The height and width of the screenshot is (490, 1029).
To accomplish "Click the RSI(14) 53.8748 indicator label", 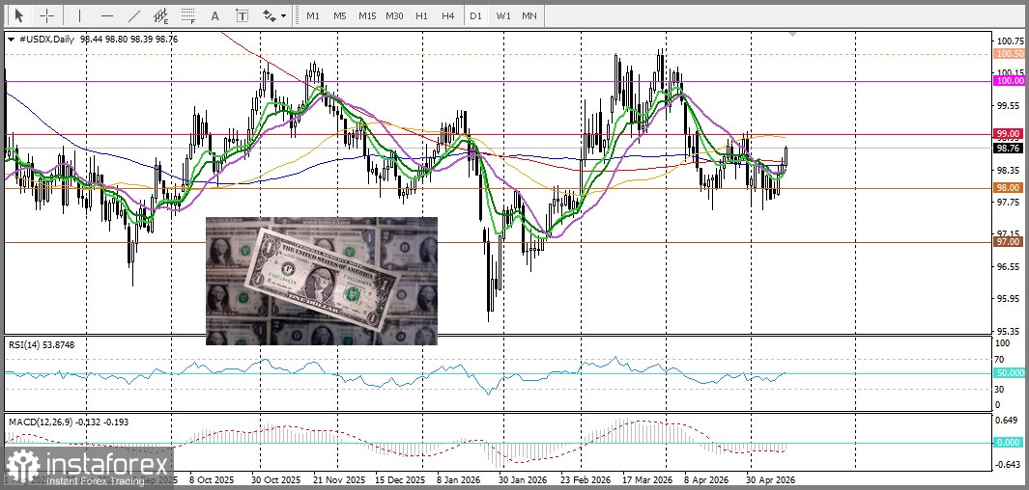I will point(42,344).
